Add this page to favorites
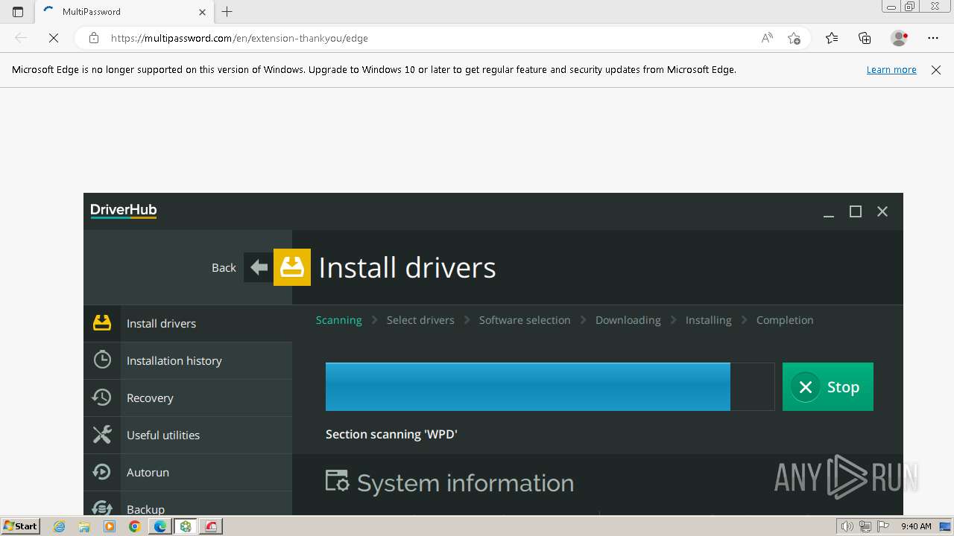The image size is (954, 536). coord(794,38)
